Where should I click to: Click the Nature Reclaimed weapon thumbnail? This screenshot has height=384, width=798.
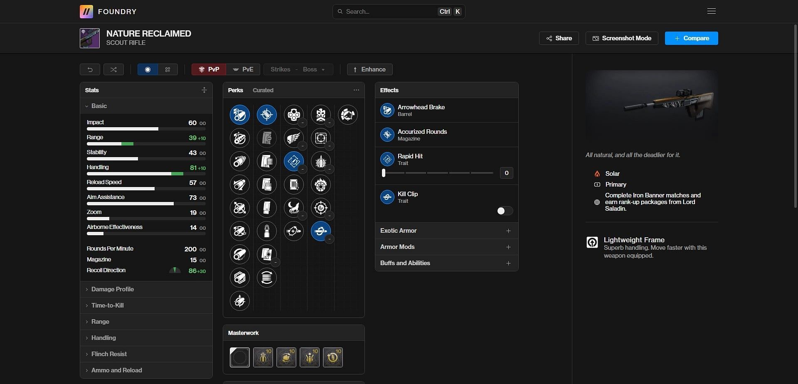point(90,38)
